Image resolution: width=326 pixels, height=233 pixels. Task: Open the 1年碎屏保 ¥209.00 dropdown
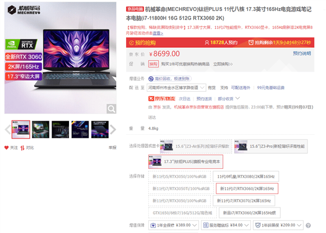pyautogui.click(x=278, y=225)
